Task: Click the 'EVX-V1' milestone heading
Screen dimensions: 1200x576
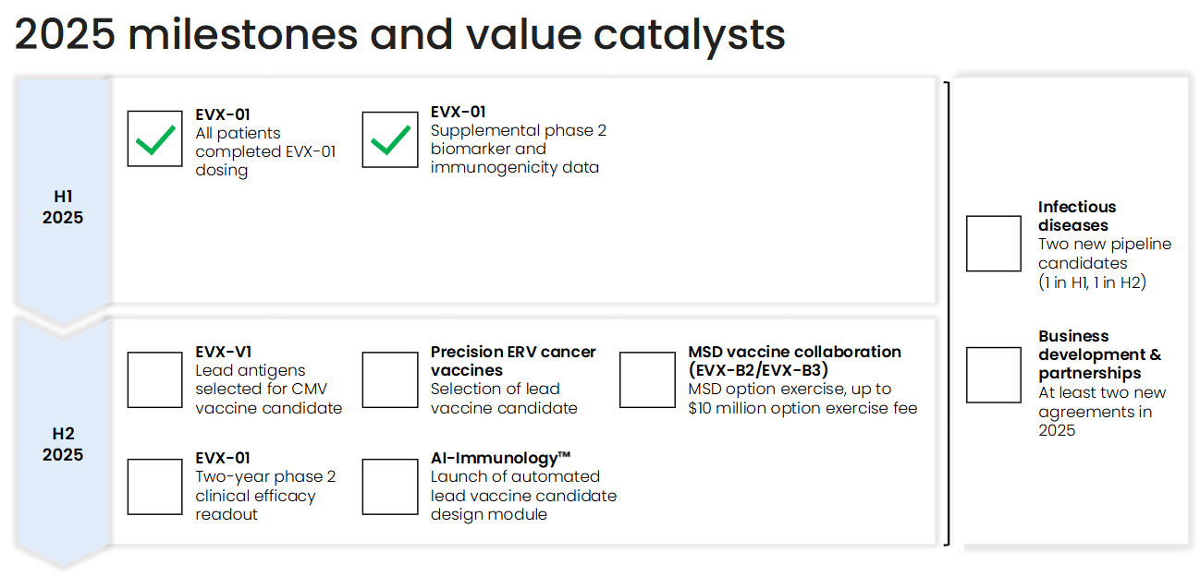Action: 223,352
